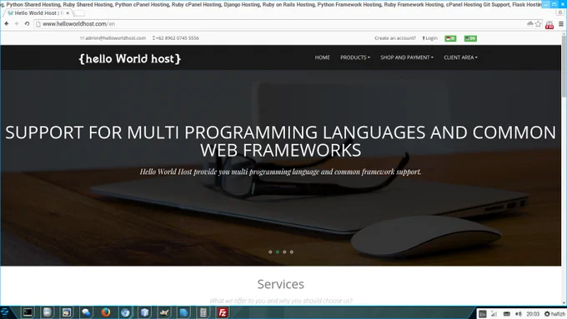
Task: Expand SHOP AND PAYMENT dropdown
Action: (x=406, y=57)
